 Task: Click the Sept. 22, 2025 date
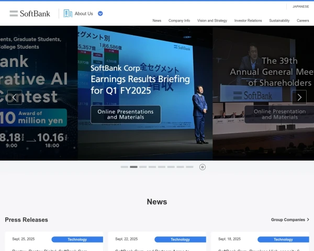tap(126, 239)
